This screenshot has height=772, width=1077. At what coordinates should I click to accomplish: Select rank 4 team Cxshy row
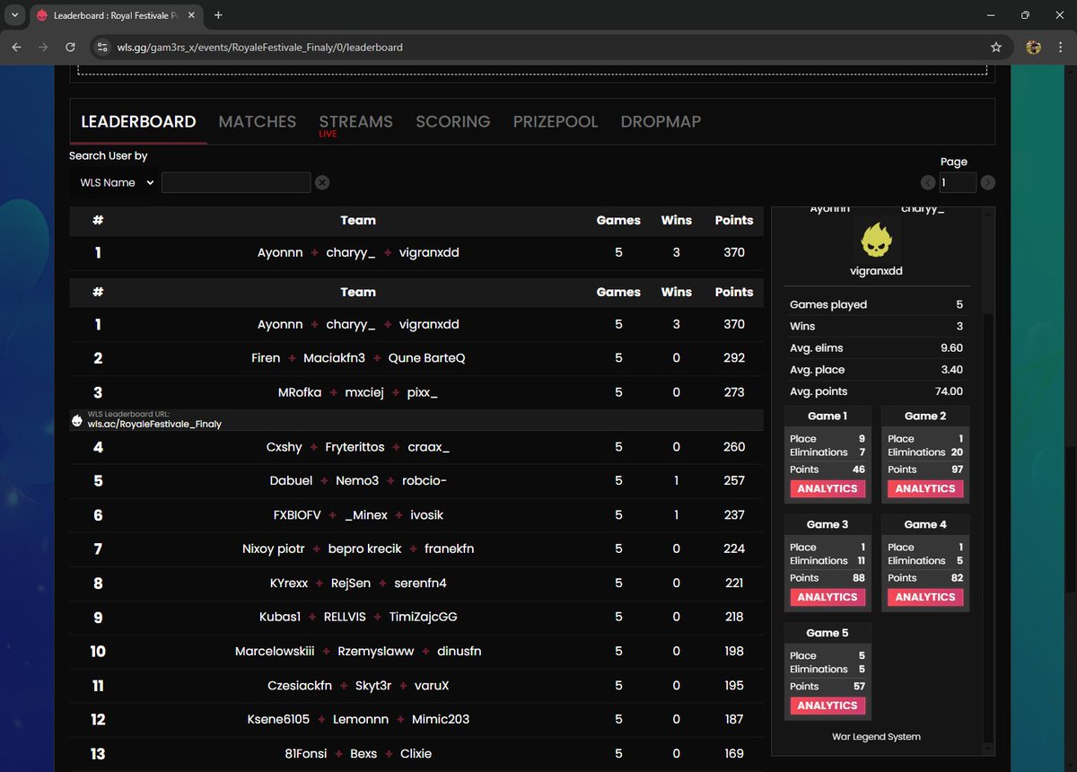coord(416,447)
